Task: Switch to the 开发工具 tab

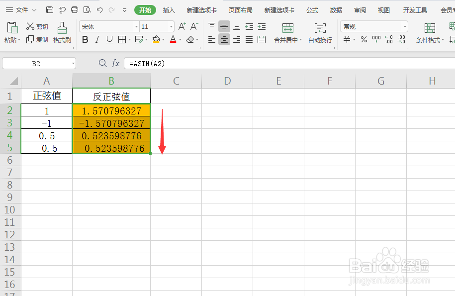Action: (415, 10)
